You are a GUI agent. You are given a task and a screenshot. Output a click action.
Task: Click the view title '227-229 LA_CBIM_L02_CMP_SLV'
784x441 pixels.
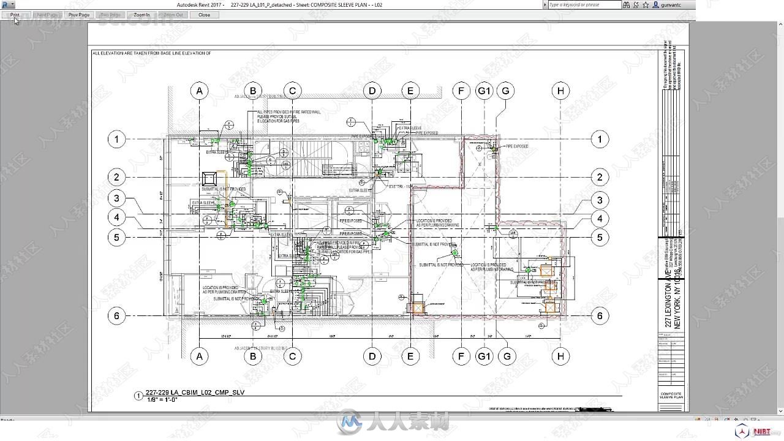195,393
